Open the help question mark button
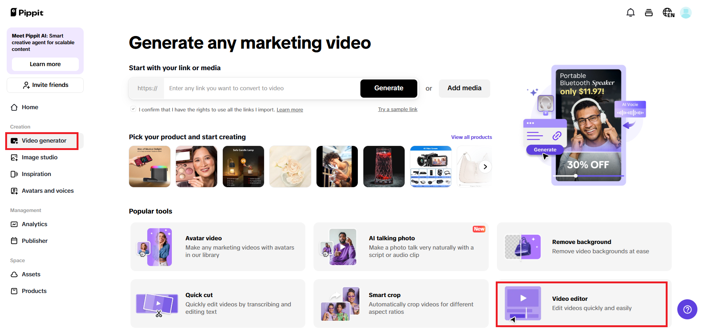Screen dimensions: 707x329 coord(687,309)
